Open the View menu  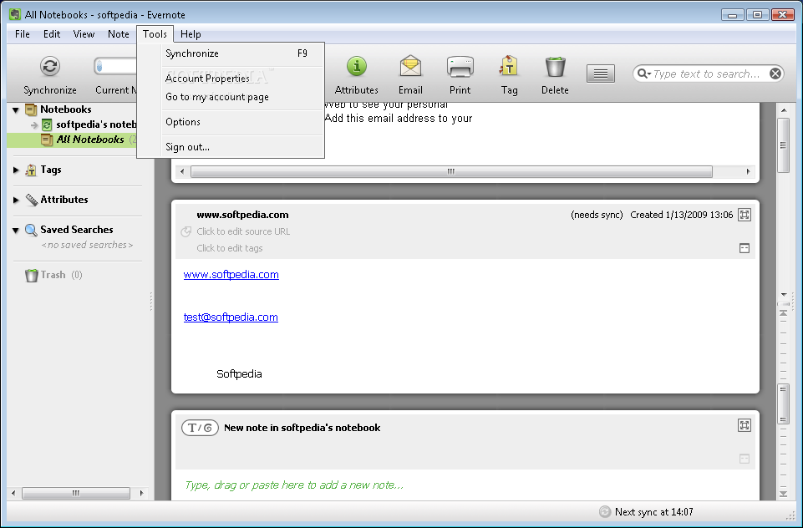coord(84,34)
